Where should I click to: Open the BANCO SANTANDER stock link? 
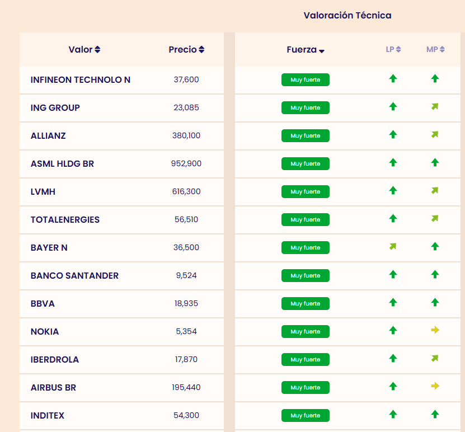(74, 275)
